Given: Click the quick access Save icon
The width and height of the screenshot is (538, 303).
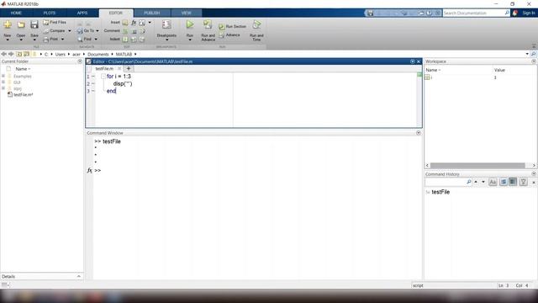Looking at the screenshot, I should click(370, 13).
